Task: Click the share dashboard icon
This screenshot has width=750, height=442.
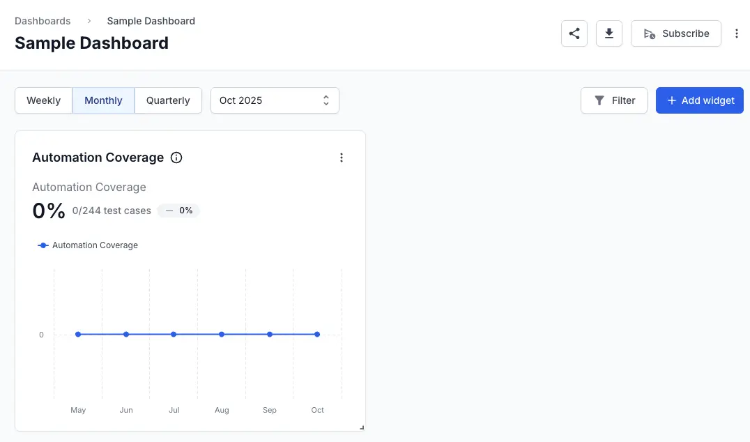Action: tap(574, 33)
